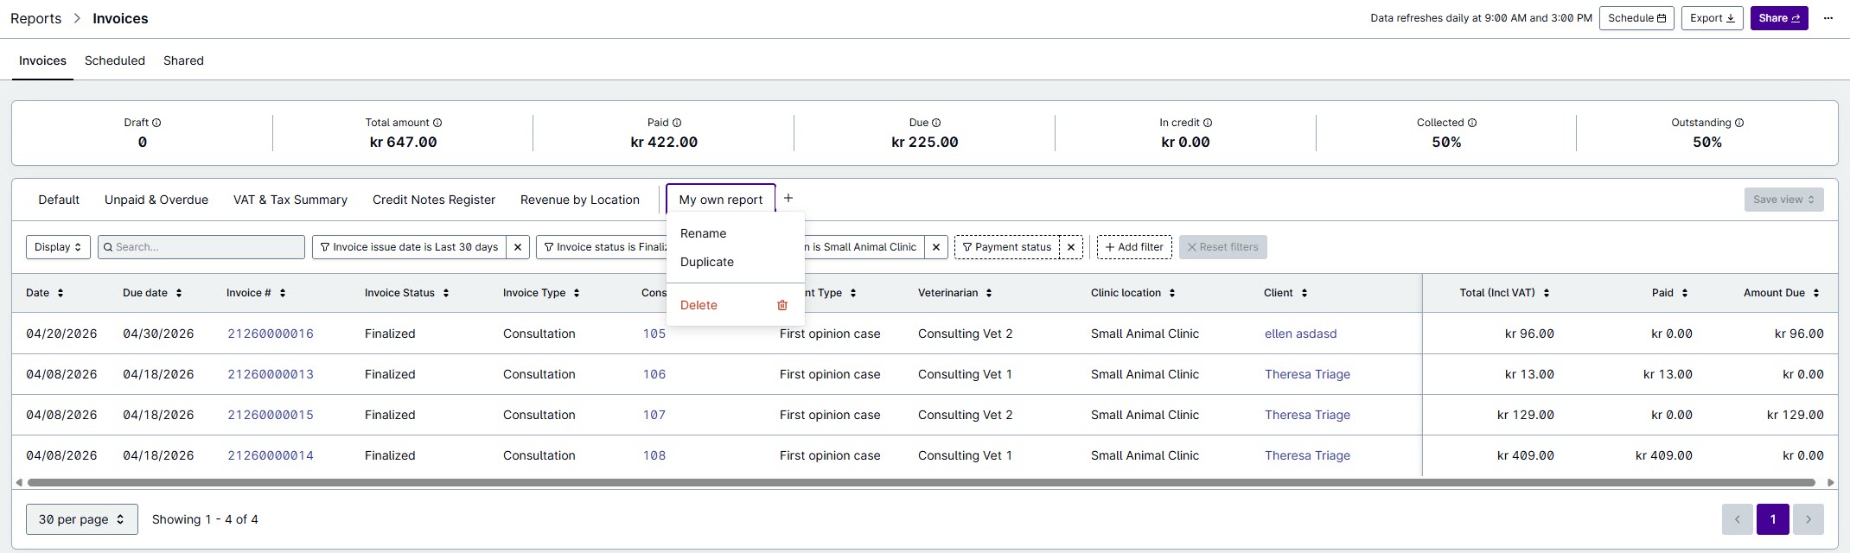1850x553 pixels.
Task: Open the Invoice status filter
Action: [602, 247]
